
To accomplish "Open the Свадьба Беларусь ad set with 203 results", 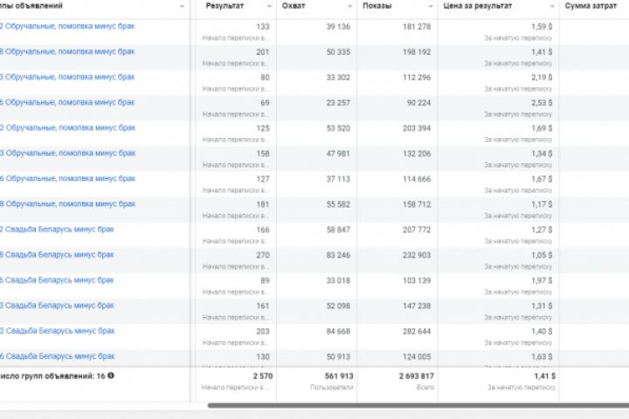I will 58,331.
